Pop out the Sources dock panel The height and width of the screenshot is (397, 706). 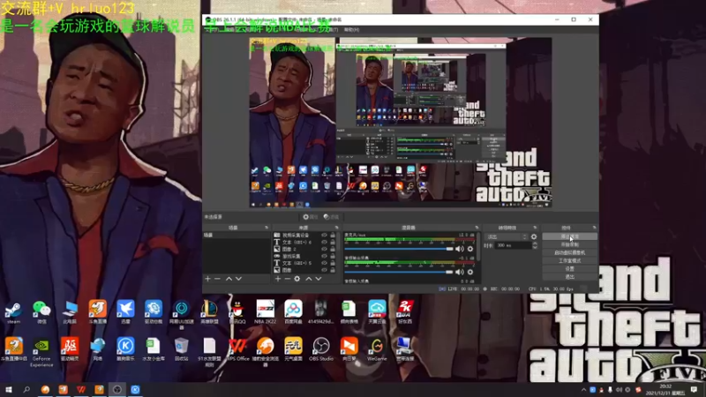[336, 228]
